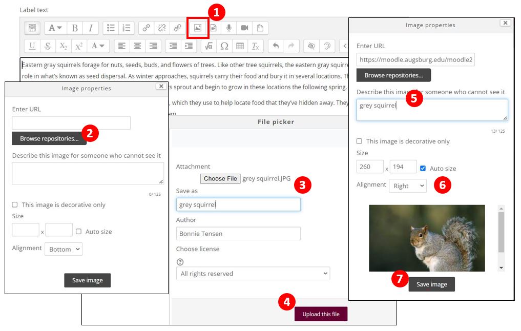Uncheck the checked Auto size checkbox

click(423, 168)
